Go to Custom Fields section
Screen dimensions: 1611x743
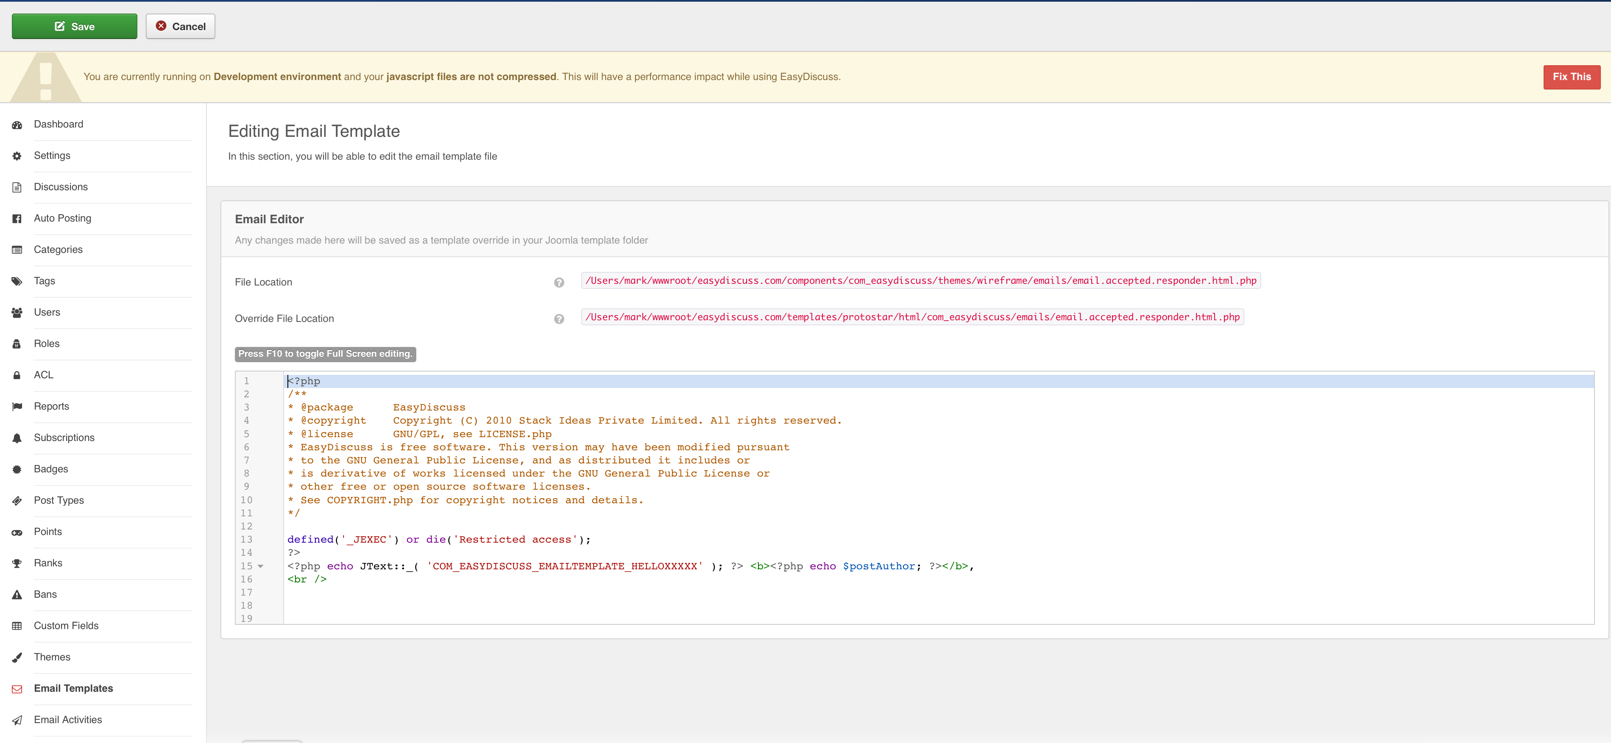[66, 626]
